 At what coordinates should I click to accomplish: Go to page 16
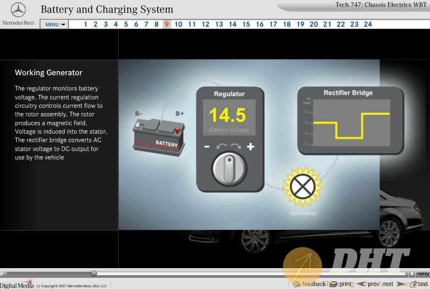point(260,25)
